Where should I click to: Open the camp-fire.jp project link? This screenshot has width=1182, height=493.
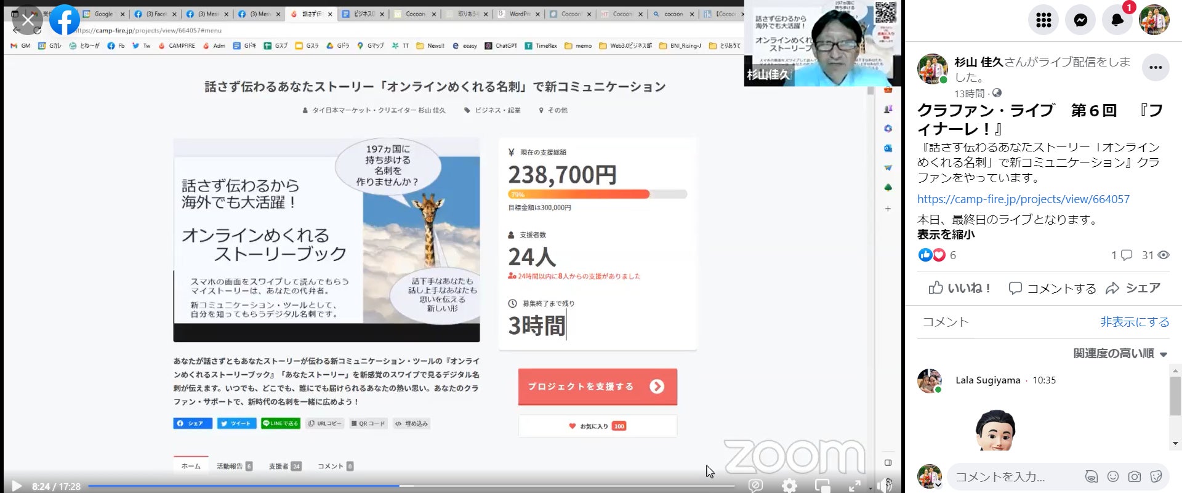point(1023,199)
